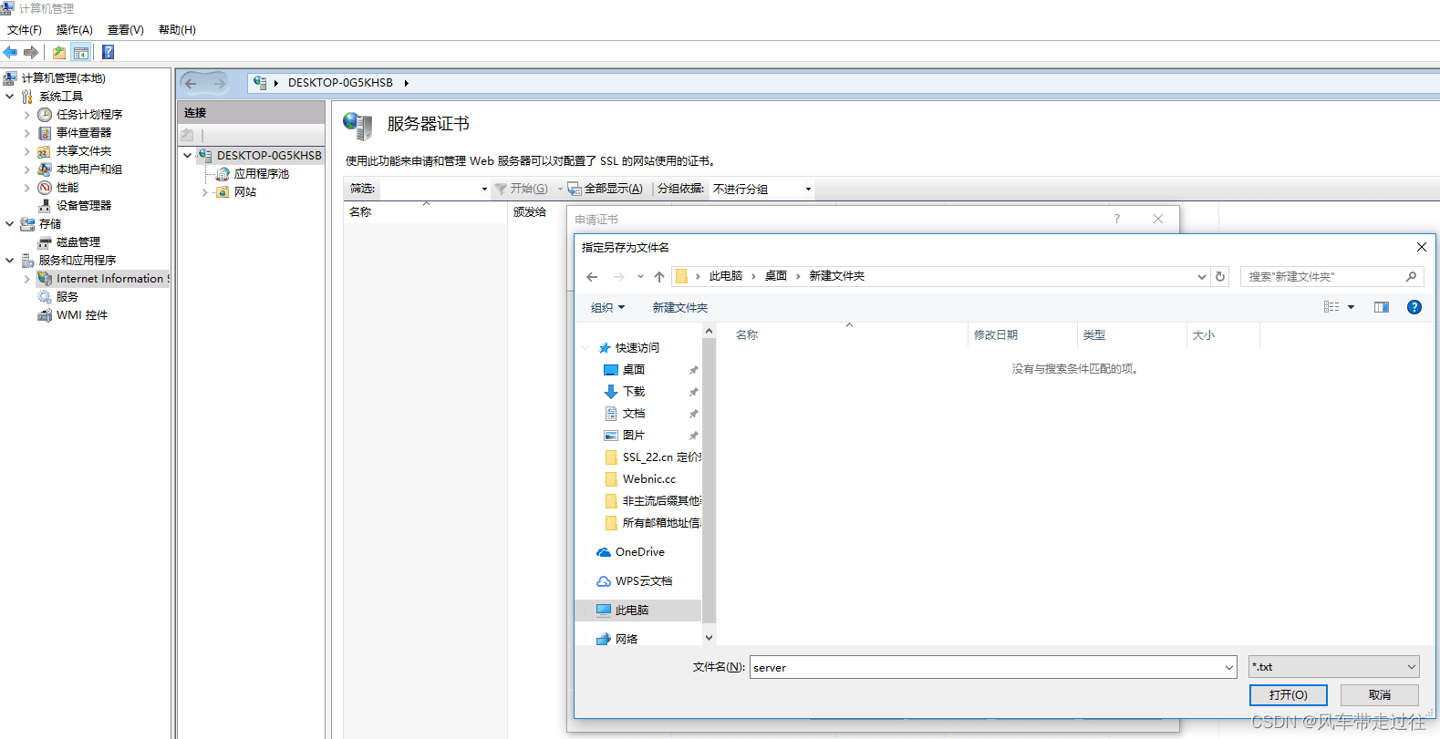
Task: Click the blue help icon in main toolbar
Action: tap(108, 52)
